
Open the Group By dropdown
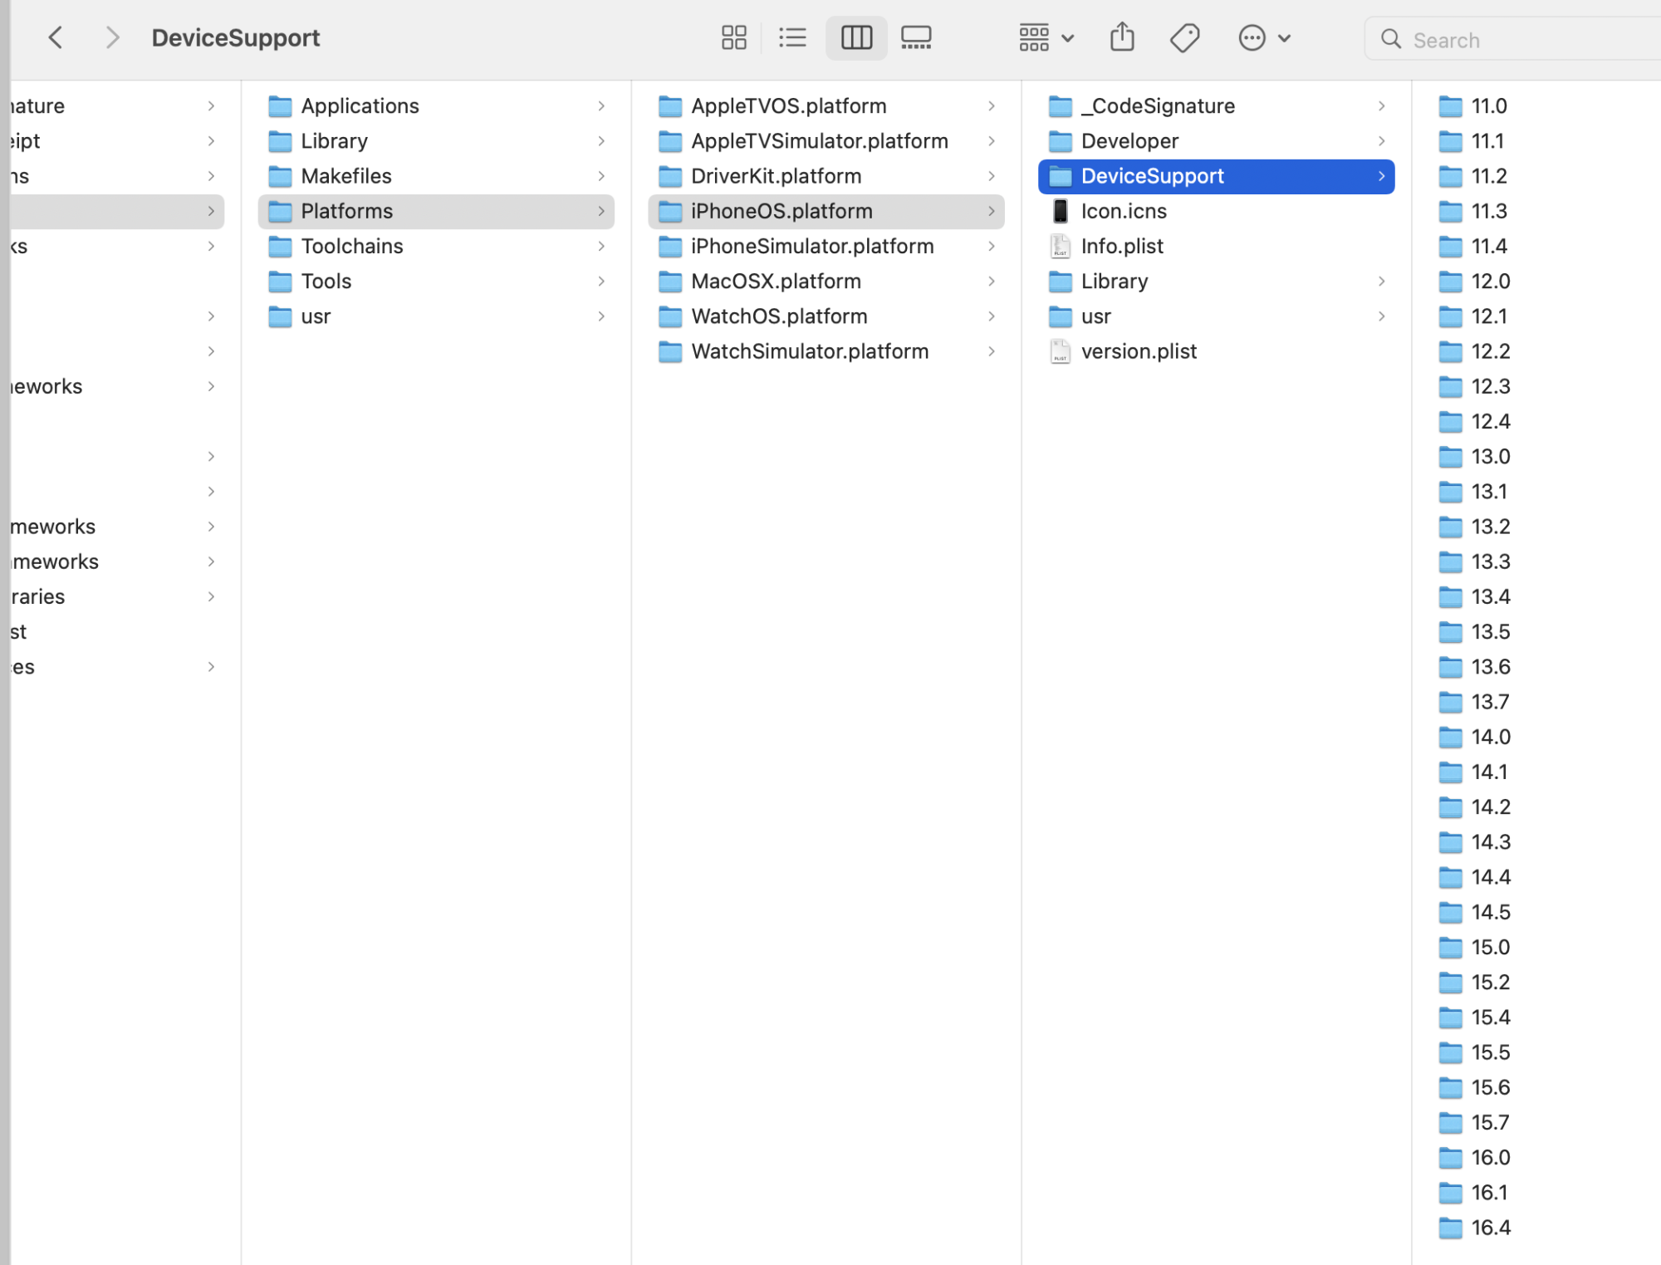(1046, 37)
